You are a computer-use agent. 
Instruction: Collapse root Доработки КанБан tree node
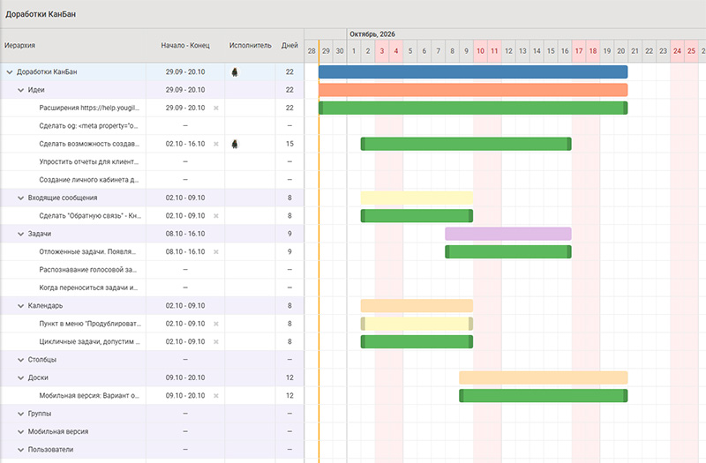[10, 72]
